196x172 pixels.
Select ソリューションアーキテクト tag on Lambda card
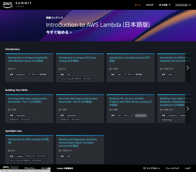[x=26, y=160]
